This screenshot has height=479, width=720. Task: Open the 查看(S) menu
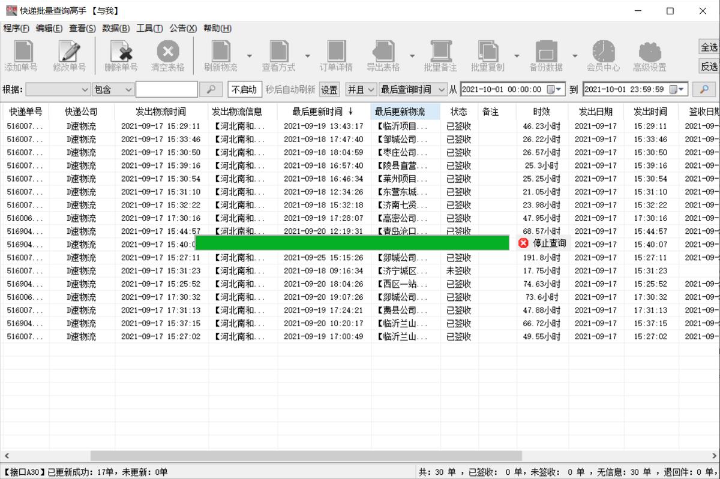point(82,28)
